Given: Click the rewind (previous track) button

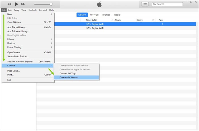Looking at the screenshot, I should coord(9,4).
